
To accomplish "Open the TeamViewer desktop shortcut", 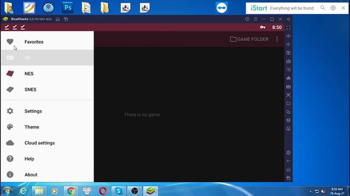I will (221, 8).
